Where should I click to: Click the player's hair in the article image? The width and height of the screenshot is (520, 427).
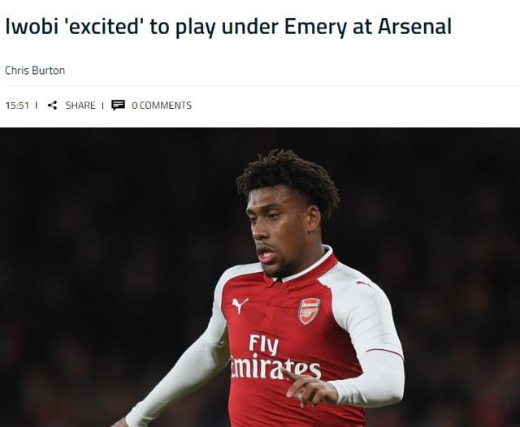click(288, 177)
